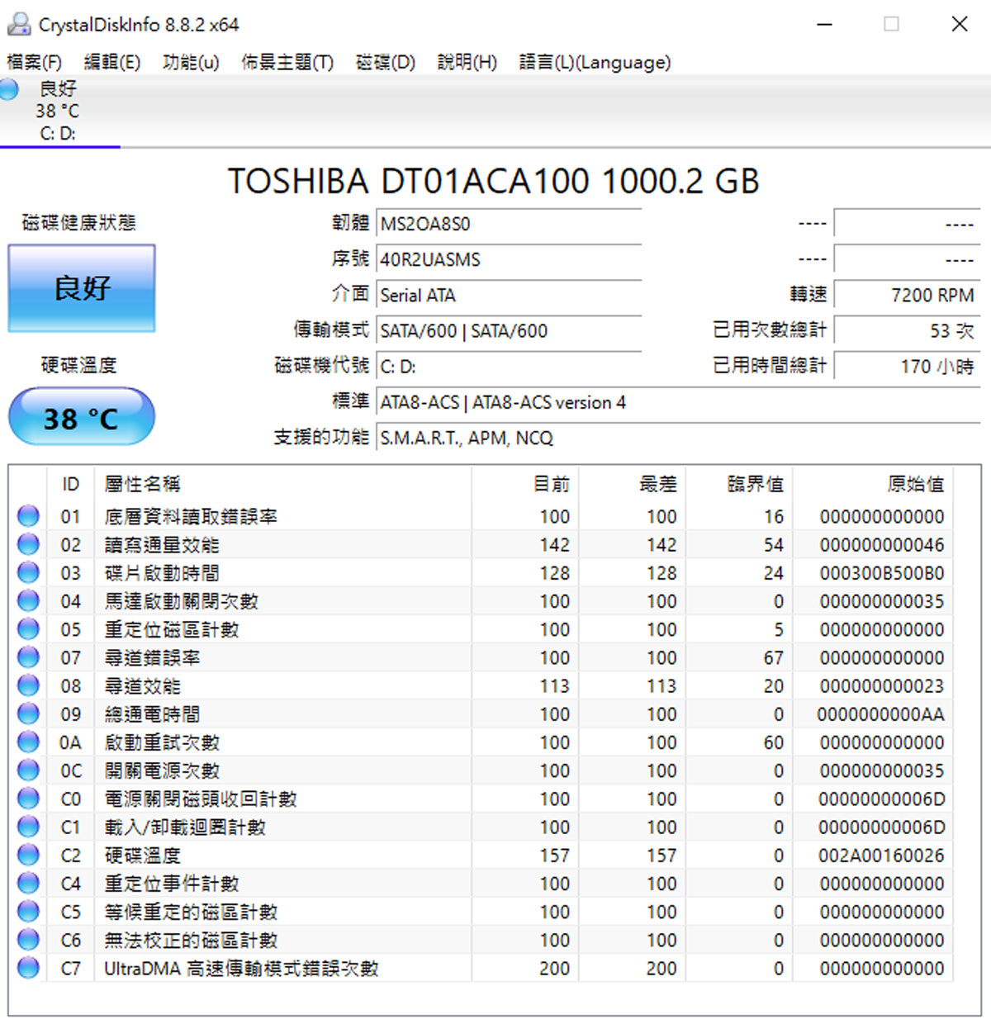Close the CrystalDiskInfo window
The width and height of the screenshot is (991, 1024).
[x=960, y=24]
